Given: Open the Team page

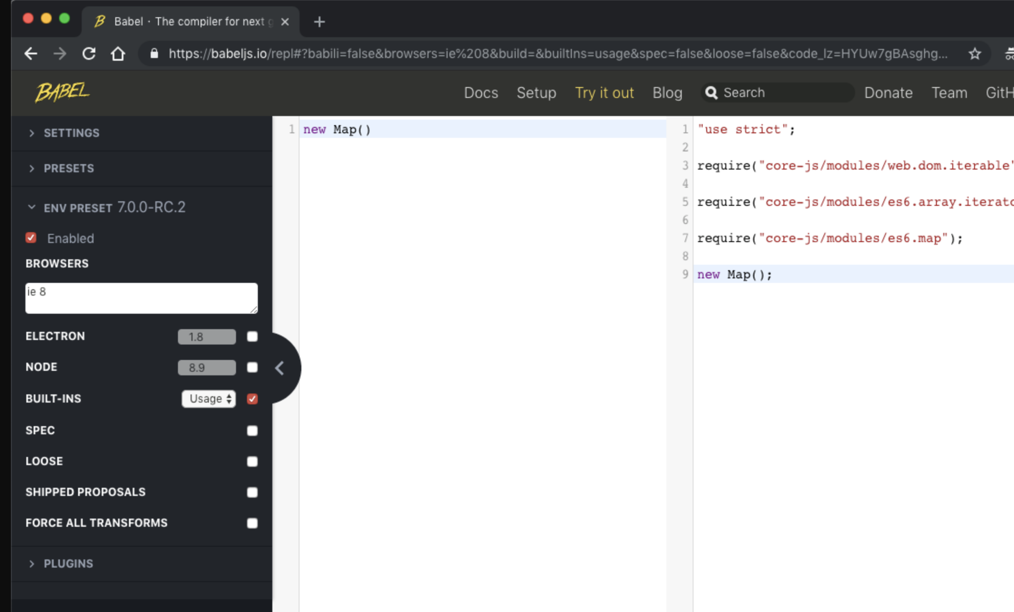Looking at the screenshot, I should click(x=949, y=92).
